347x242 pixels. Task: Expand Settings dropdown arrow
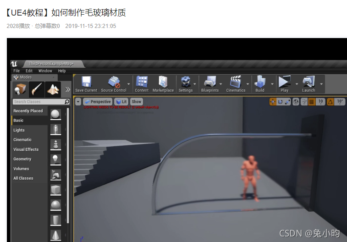pos(195,84)
